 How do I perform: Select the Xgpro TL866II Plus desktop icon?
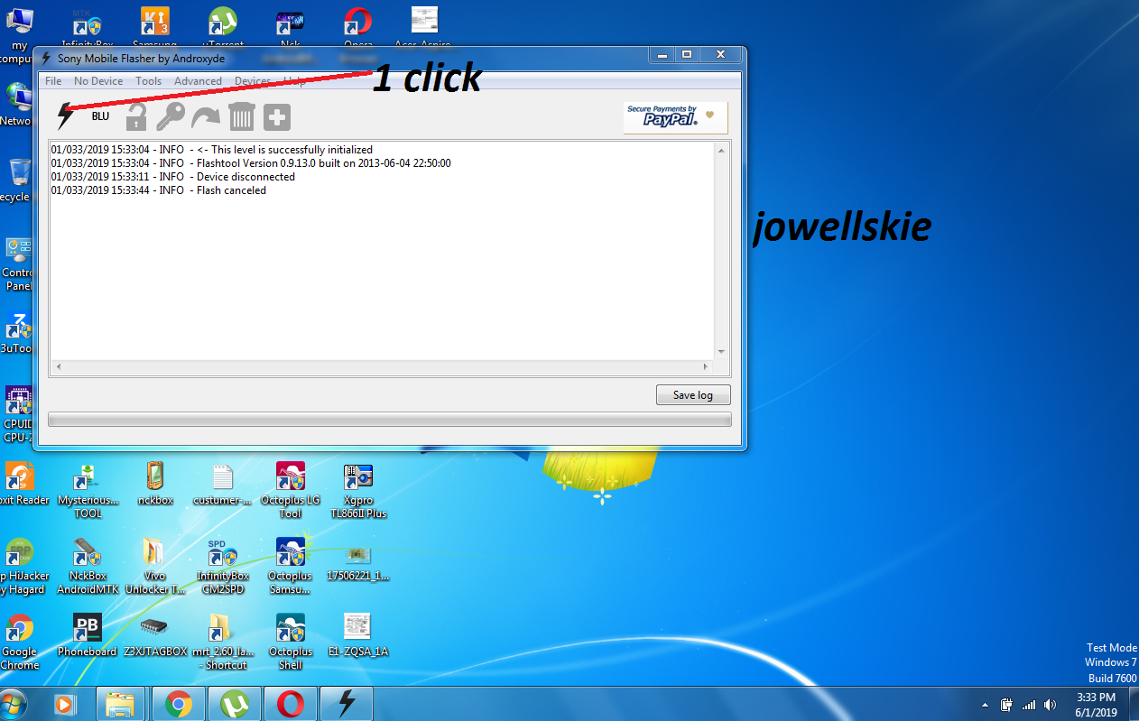[358, 491]
